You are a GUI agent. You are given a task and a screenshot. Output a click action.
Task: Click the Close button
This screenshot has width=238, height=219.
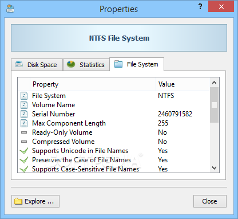(210, 201)
